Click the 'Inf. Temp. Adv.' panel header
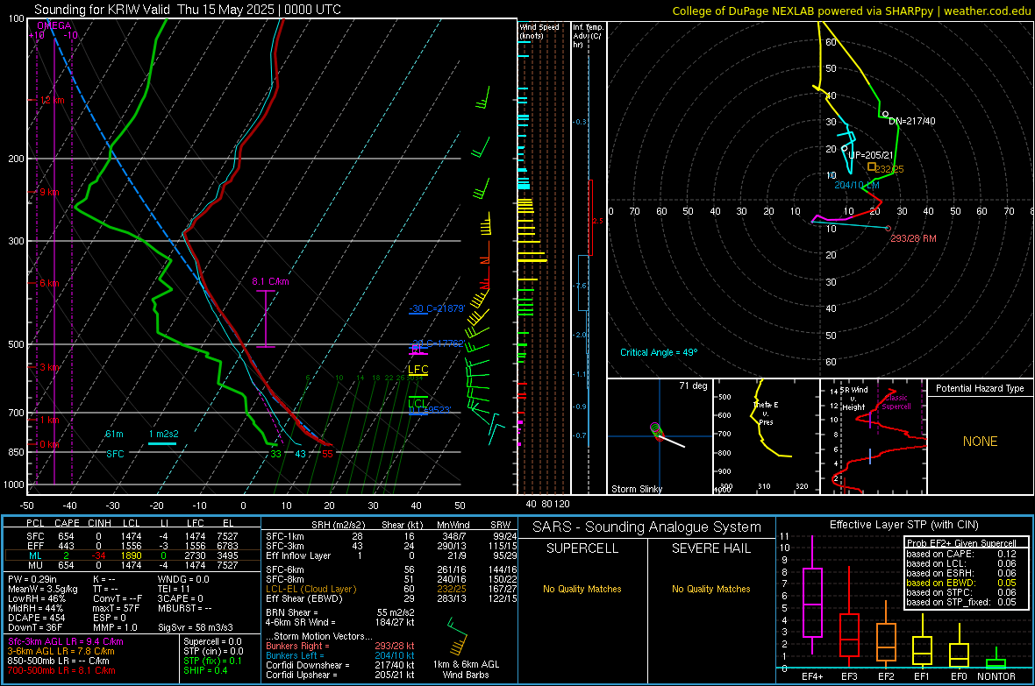Screen dimensions: 1035x686 click(588, 36)
